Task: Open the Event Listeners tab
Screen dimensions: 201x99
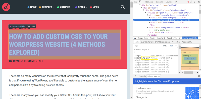Action: pyautogui.click(x=147, y=42)
